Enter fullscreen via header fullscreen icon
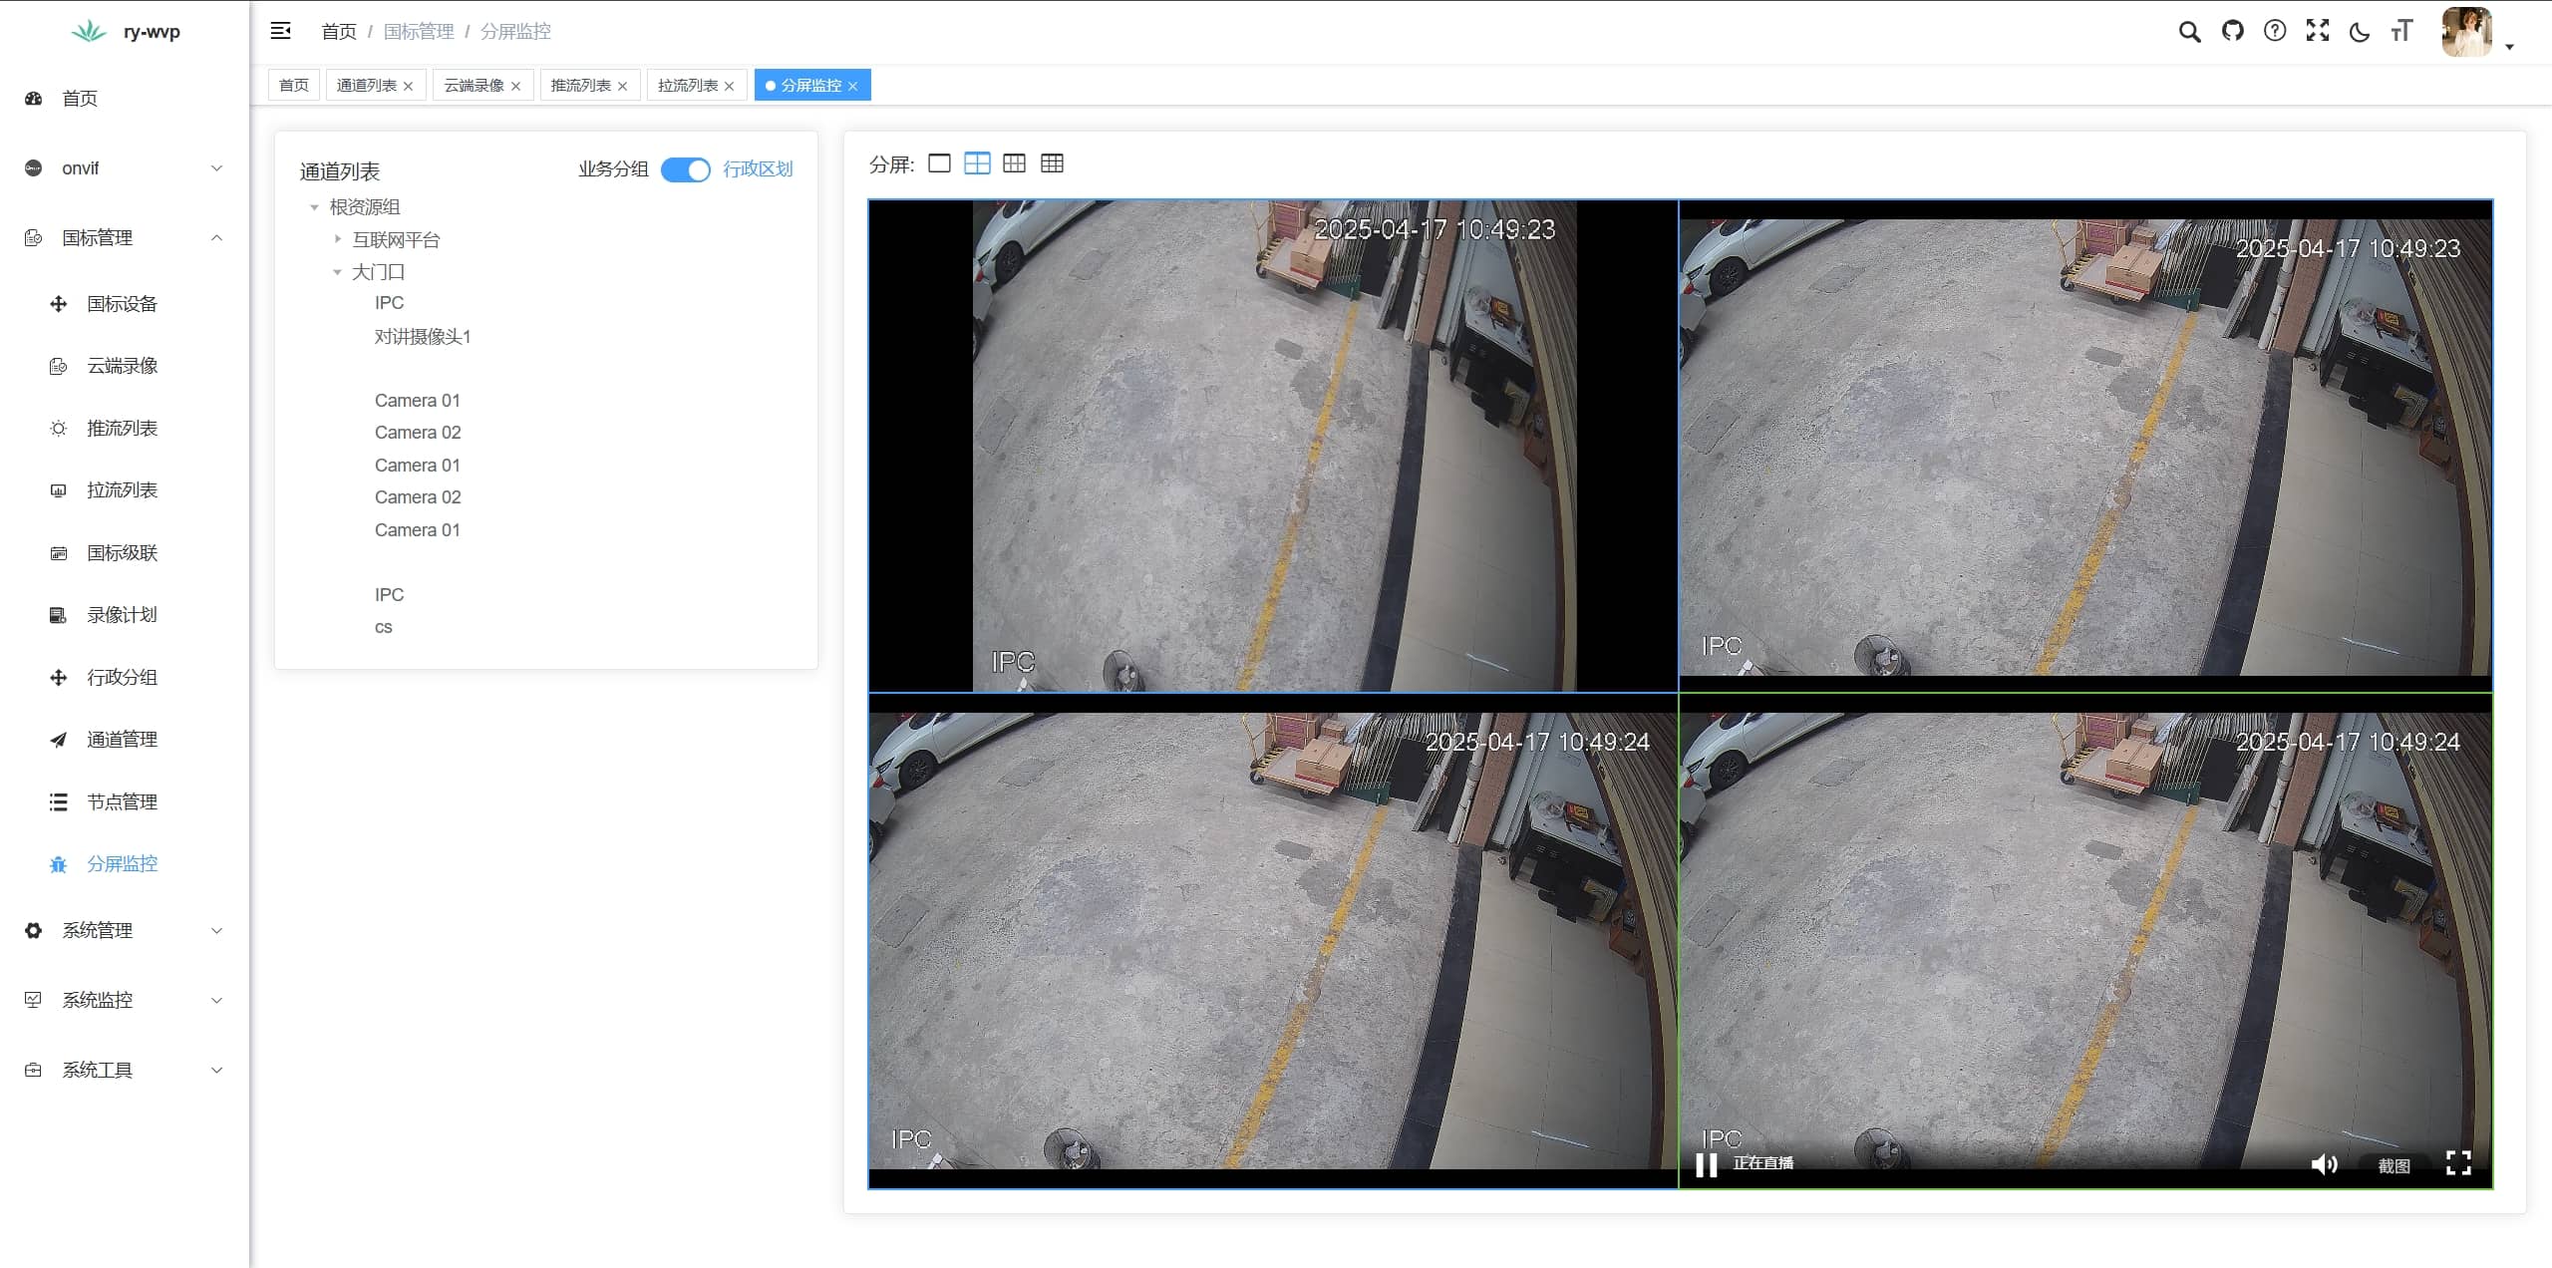The height and width of the screenshot is (1268, 2552). 2318,31
